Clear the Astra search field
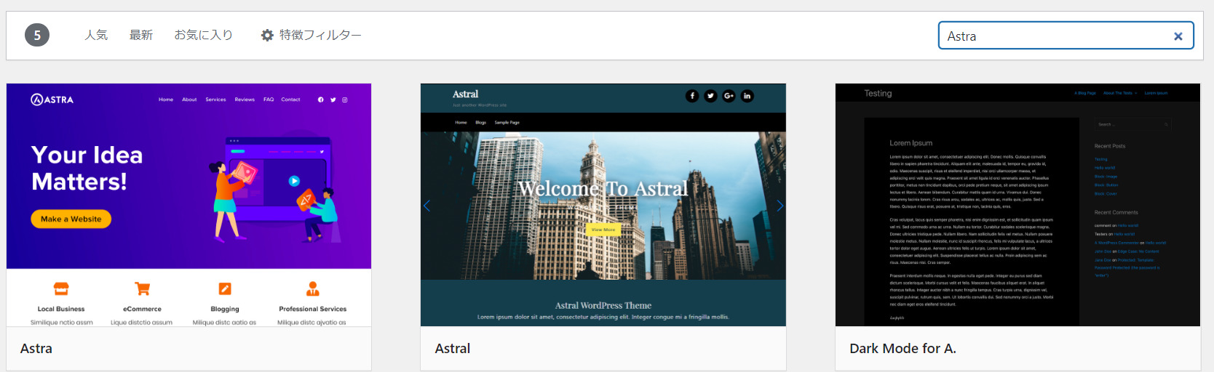Viewport: 1214px width, 372px height. (1178, 36)
